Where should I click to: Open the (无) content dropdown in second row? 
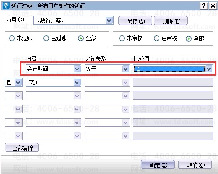click(x=77, y=82)
